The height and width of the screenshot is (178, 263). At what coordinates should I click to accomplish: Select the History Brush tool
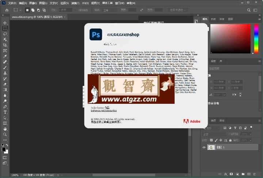[x=5, y=79]
